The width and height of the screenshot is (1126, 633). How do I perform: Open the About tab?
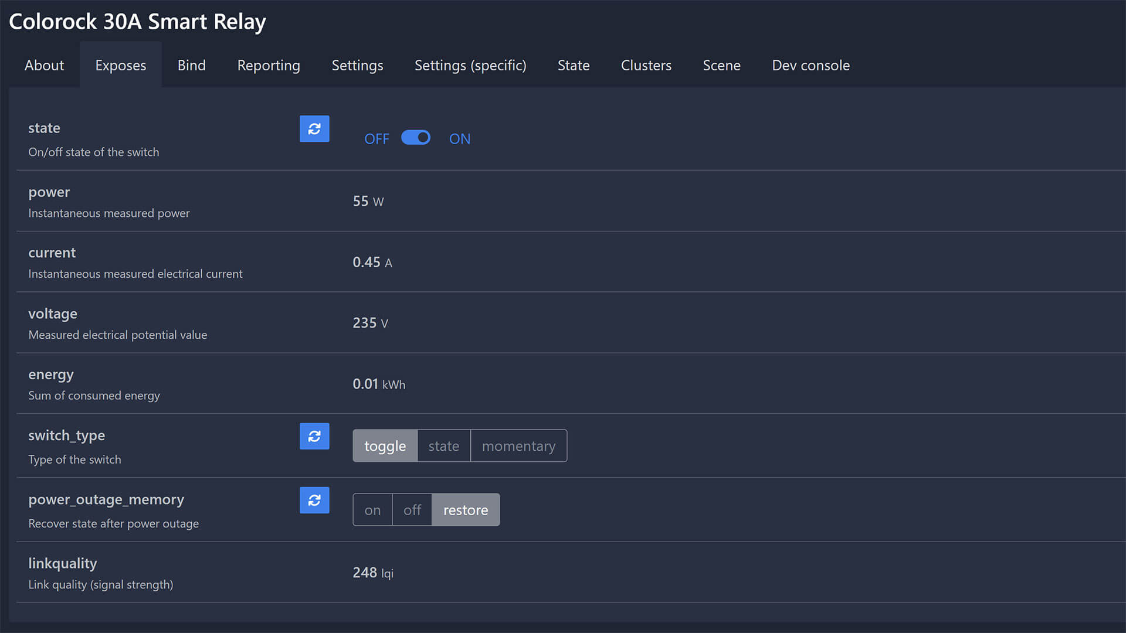pyautogui.click(x=44, y=65)
